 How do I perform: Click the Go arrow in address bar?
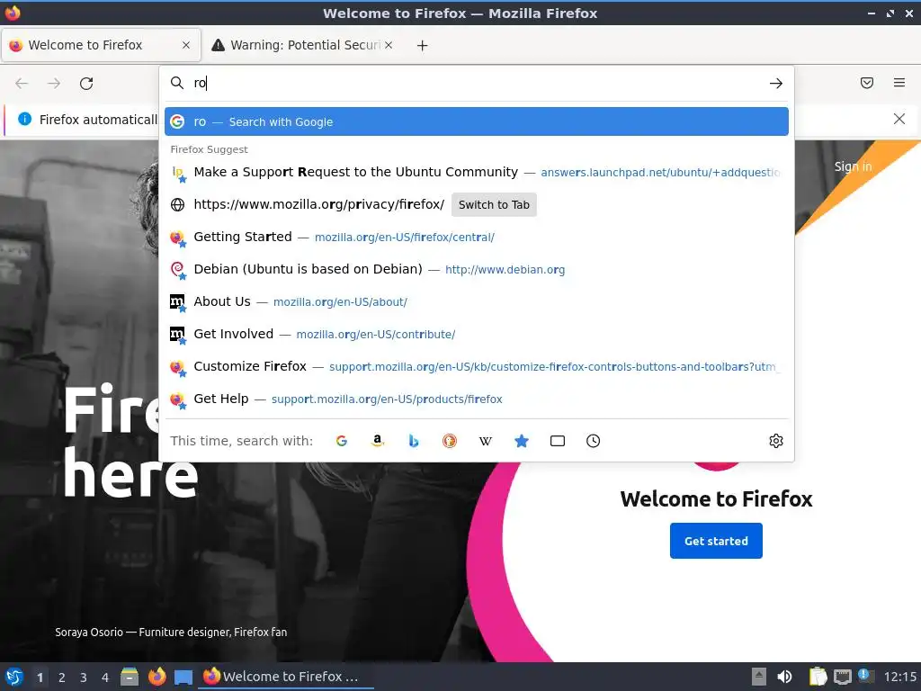click(776, 84)
